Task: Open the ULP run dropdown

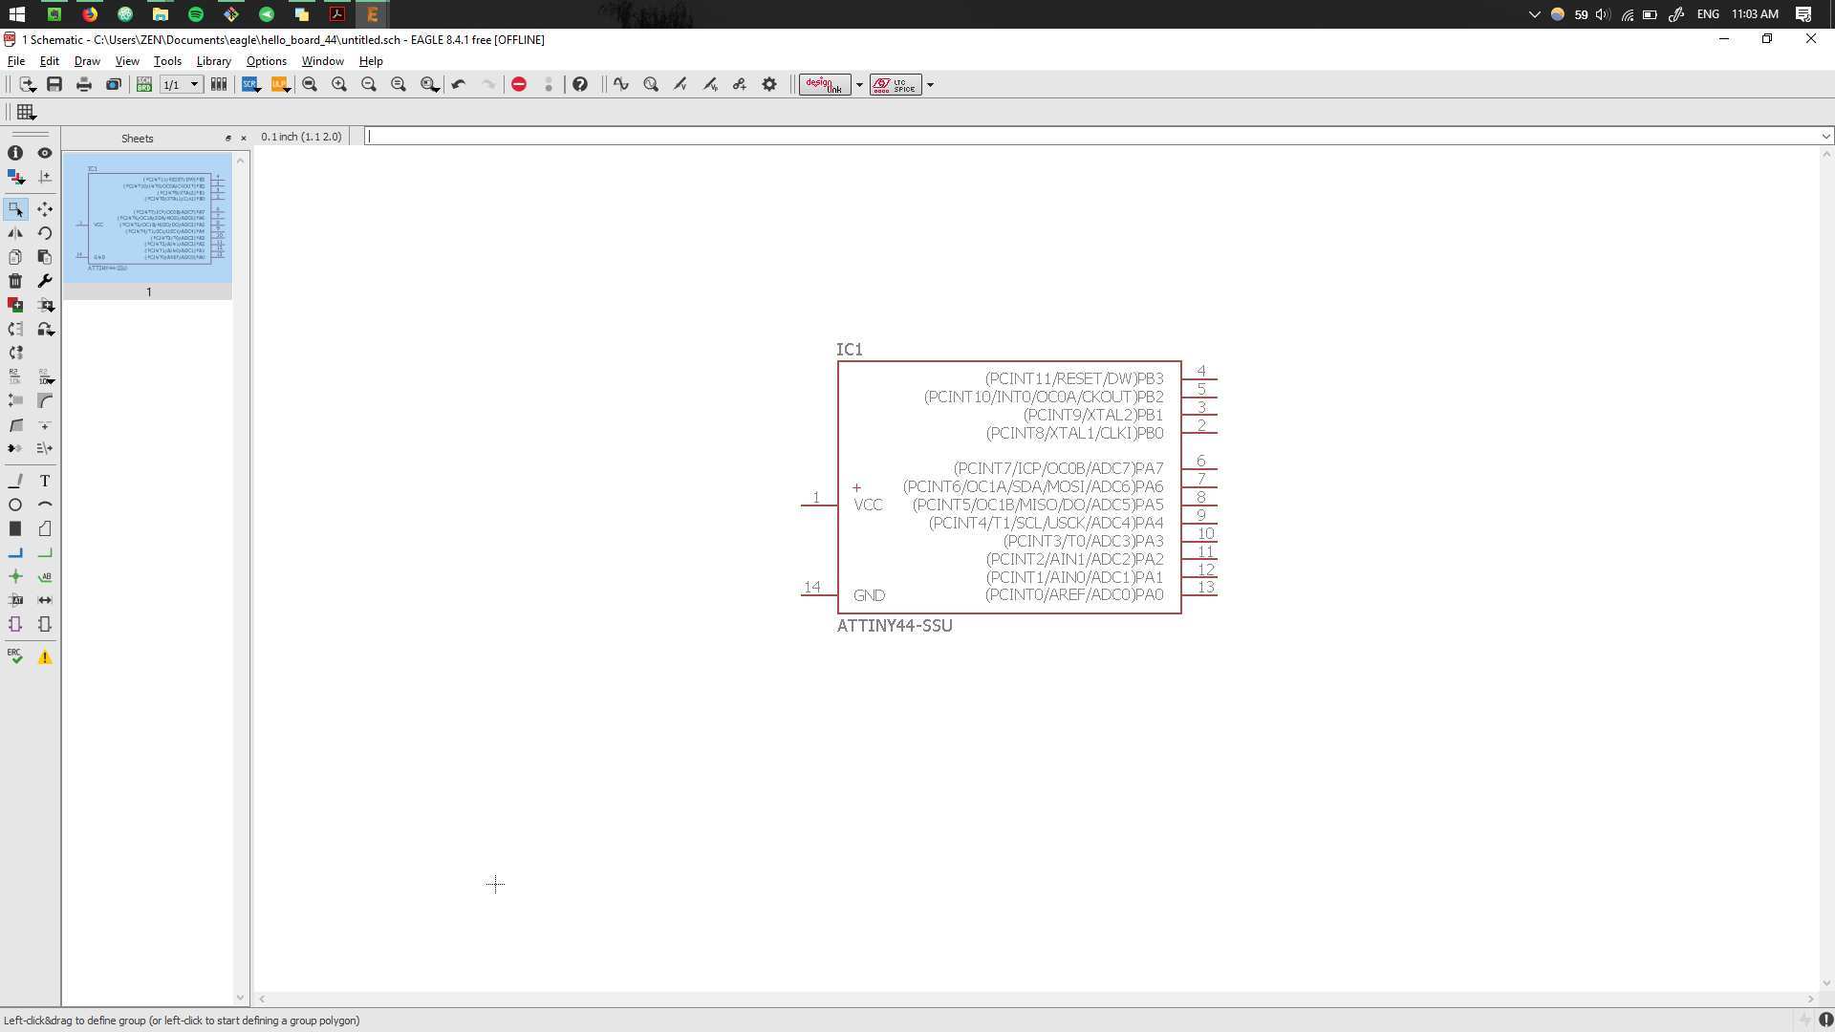Action: click(280, 84)
